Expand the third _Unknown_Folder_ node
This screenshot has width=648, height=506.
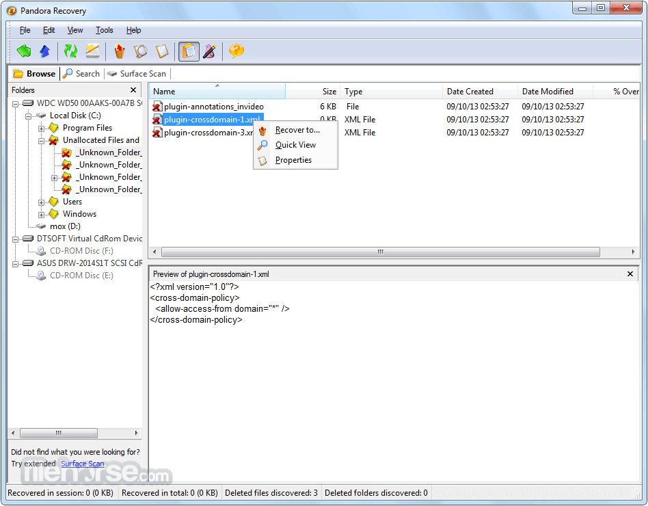(x=54, y=178)
